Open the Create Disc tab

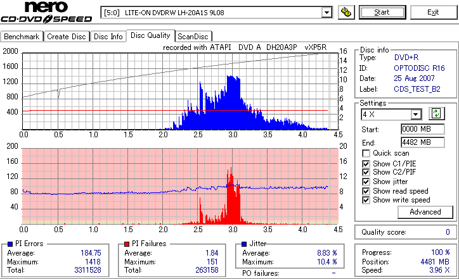pos(67,37)
